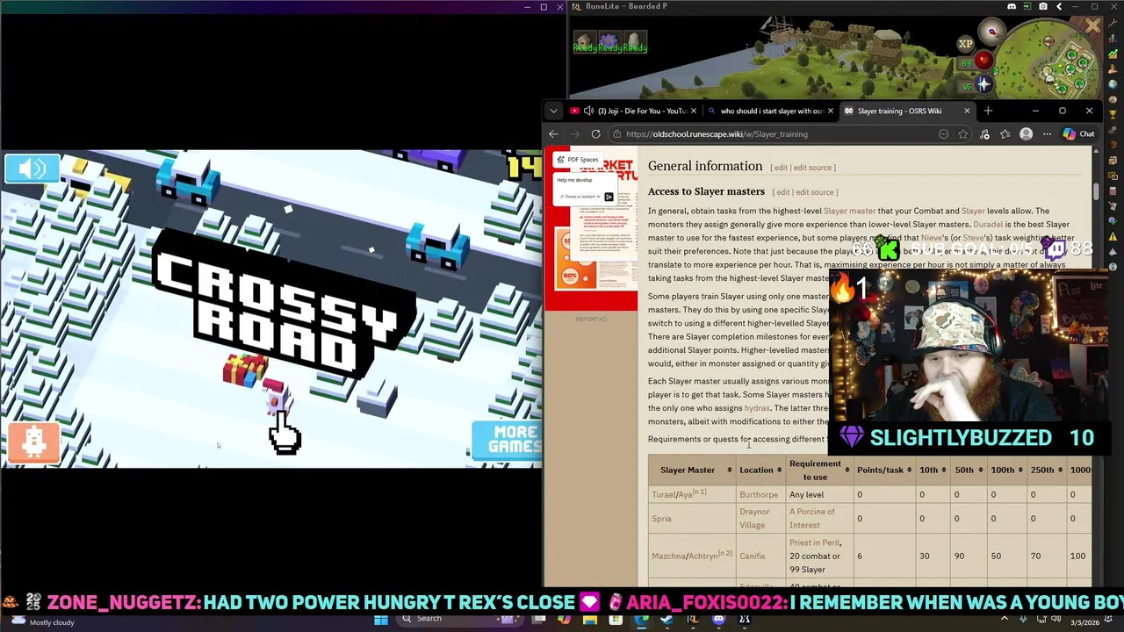Viewport: 1124px width, 632px height.
Task: Open Copilot Chat in browser
Action: (1078, 134)
